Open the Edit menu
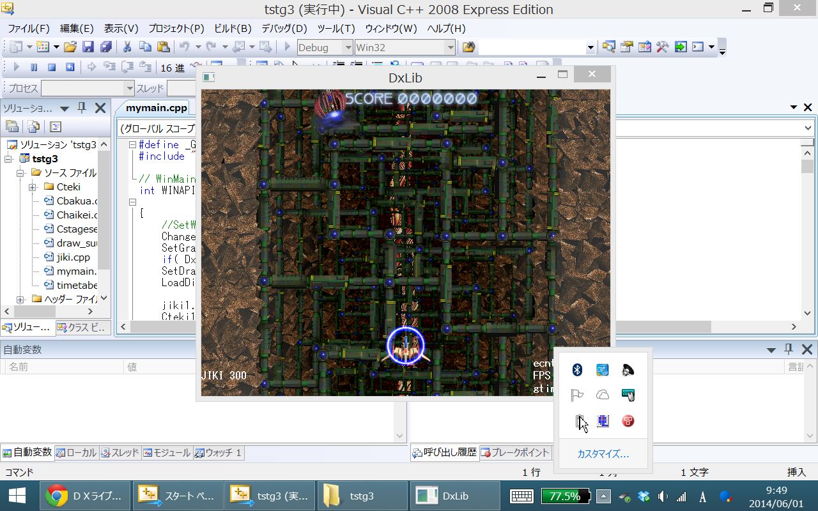818x511 pixels. 77,28
